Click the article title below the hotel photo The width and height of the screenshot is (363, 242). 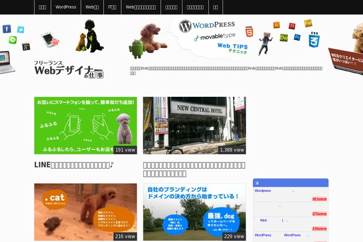coord(194,169)
